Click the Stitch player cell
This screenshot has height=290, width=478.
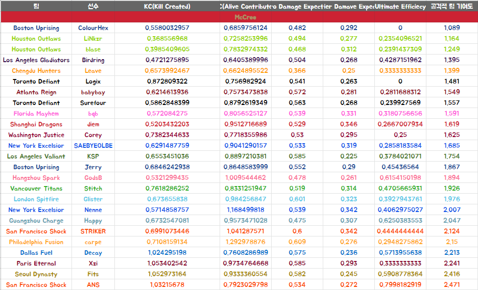pos(93,189)
